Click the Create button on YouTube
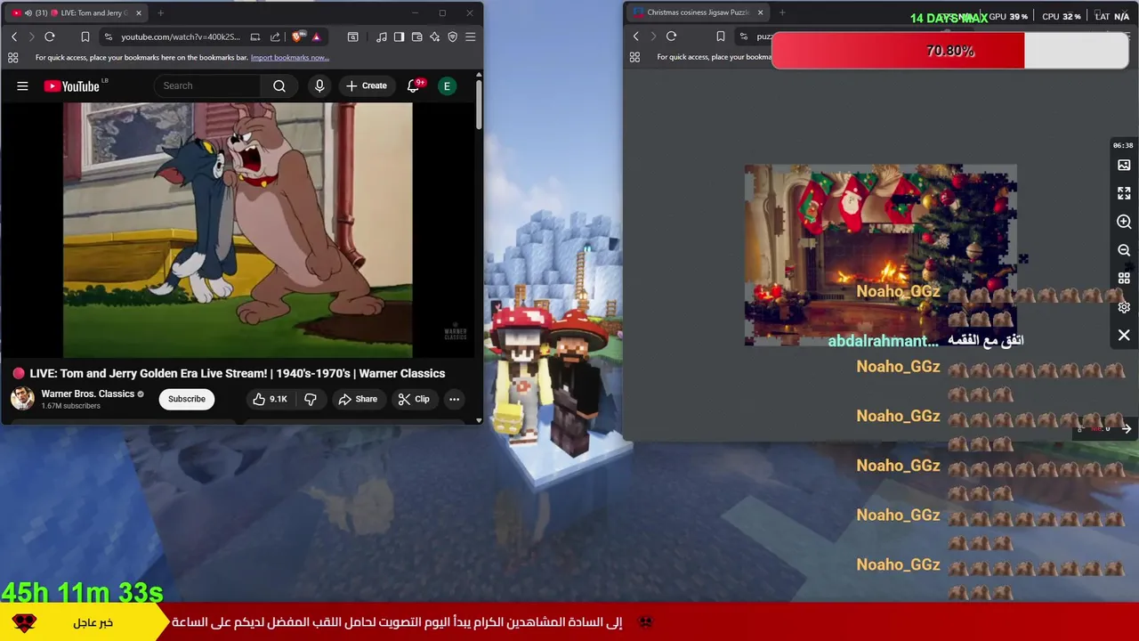 366,85
